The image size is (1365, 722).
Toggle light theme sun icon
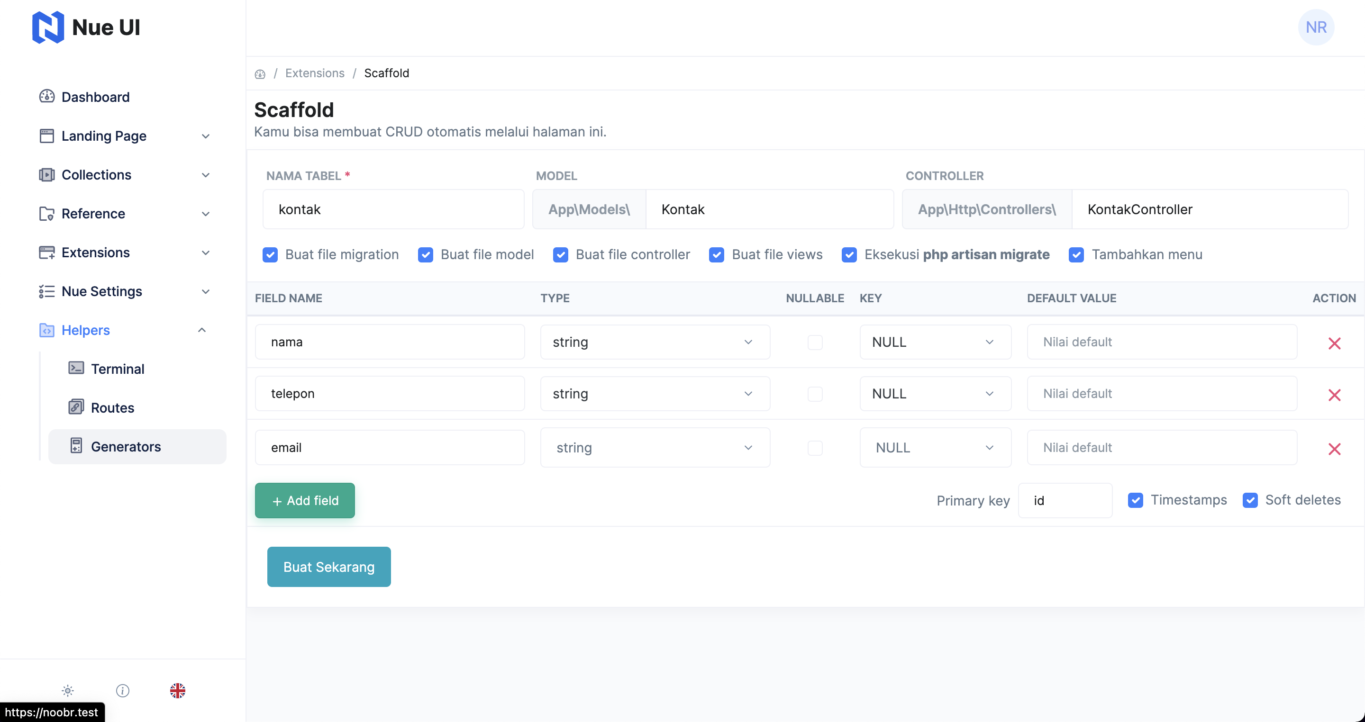68,690
